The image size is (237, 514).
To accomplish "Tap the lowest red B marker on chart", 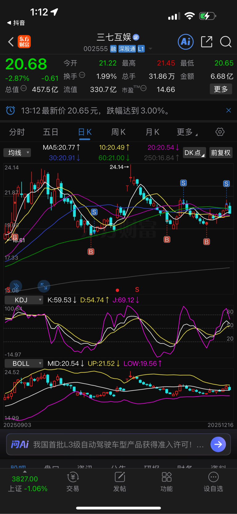I will click(x=91, y=252).
